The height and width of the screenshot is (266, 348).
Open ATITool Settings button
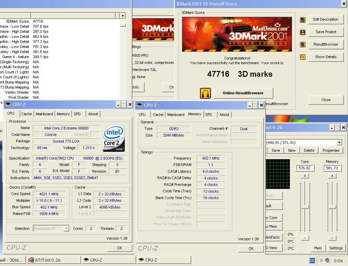(x=336, y=248)
